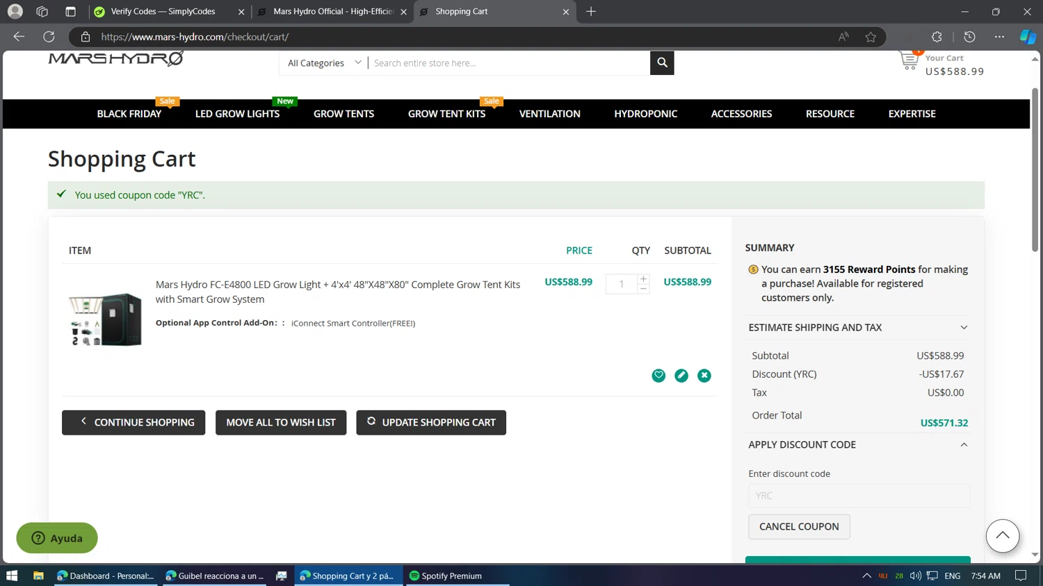Open Copilot sidebar icon
Image resolution: width=1043 pixels, height=586 pixels.
1028,37
